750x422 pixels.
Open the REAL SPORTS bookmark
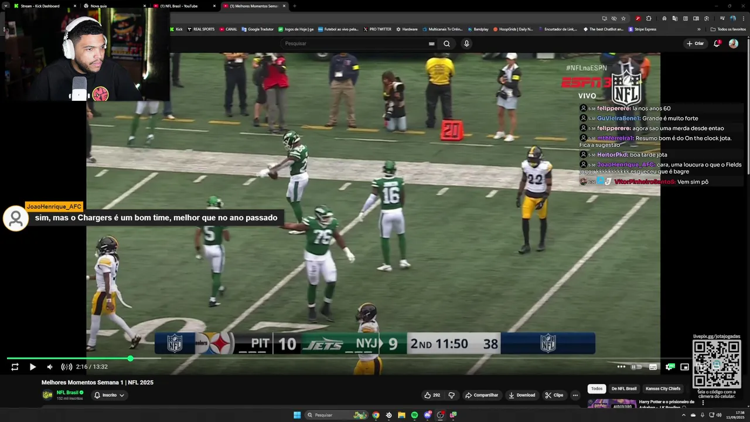tap(200, 29)
